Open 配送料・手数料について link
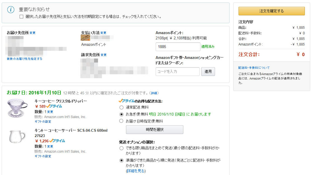The image size is (313, 175). (x=254, y=68)
